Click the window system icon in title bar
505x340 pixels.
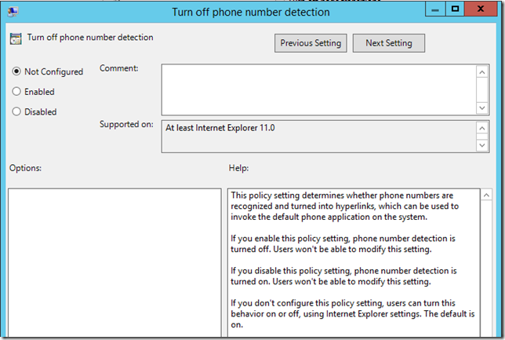pos(13,11)
